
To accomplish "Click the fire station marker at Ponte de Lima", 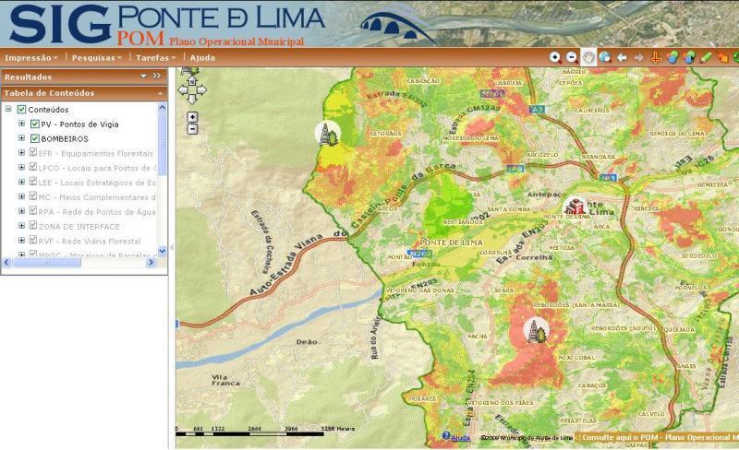I will [575, 207].
